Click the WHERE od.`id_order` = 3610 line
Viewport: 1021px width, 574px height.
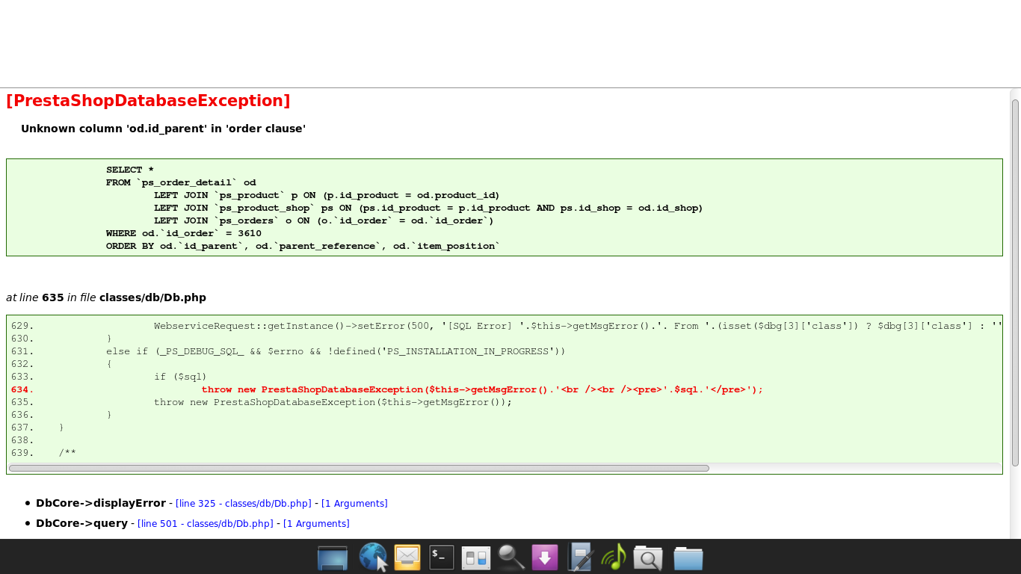pos(184,233)
